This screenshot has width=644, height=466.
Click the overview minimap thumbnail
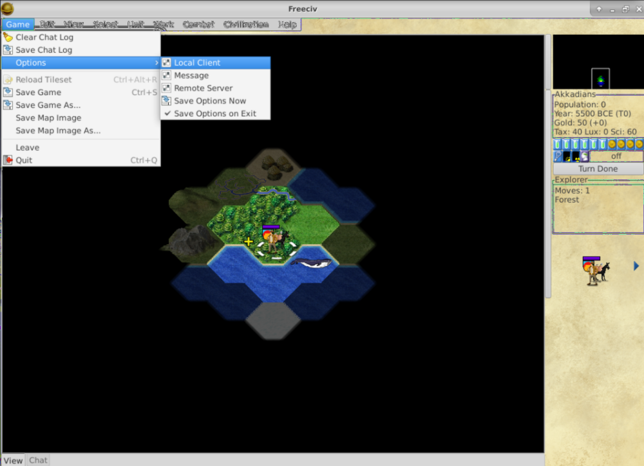[x=600, y=80]
